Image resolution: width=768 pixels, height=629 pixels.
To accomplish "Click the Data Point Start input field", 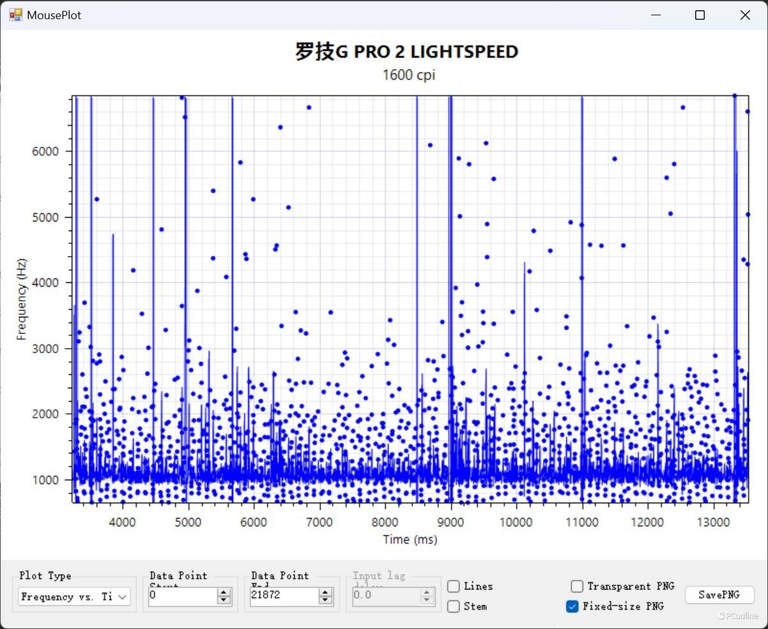I will 182,596.
